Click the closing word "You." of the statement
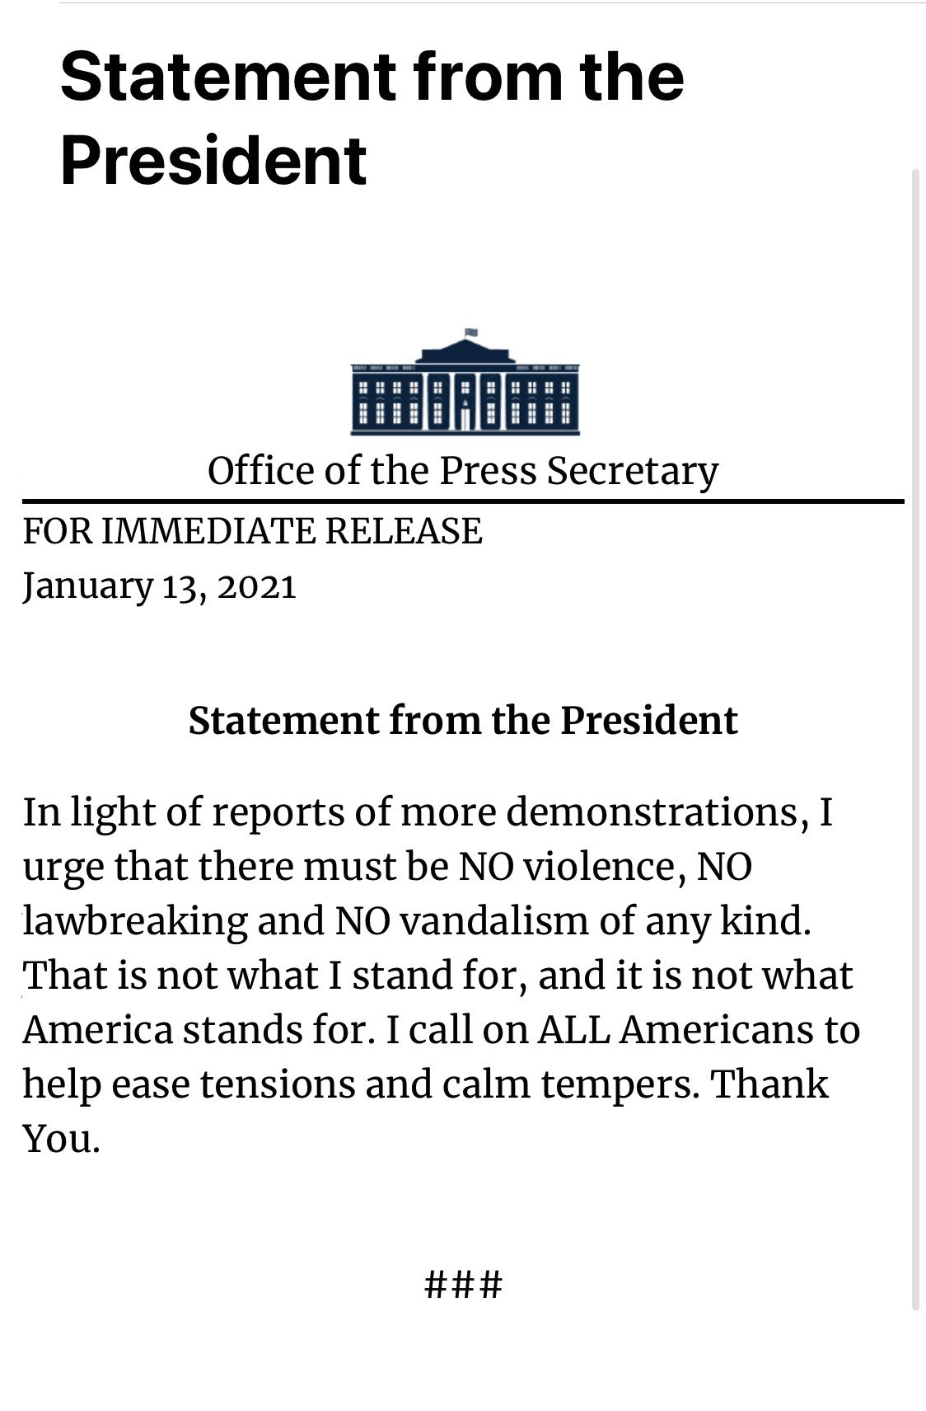926x1411 pixels. click(x=62, y=1139)
